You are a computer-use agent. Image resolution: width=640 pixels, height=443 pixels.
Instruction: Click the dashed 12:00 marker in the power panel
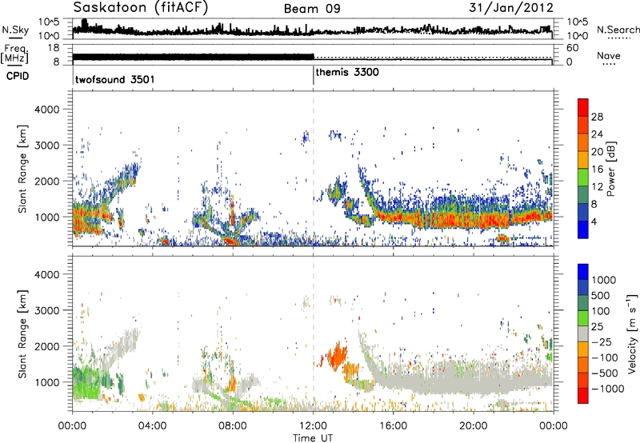click(x=313, y=169)
